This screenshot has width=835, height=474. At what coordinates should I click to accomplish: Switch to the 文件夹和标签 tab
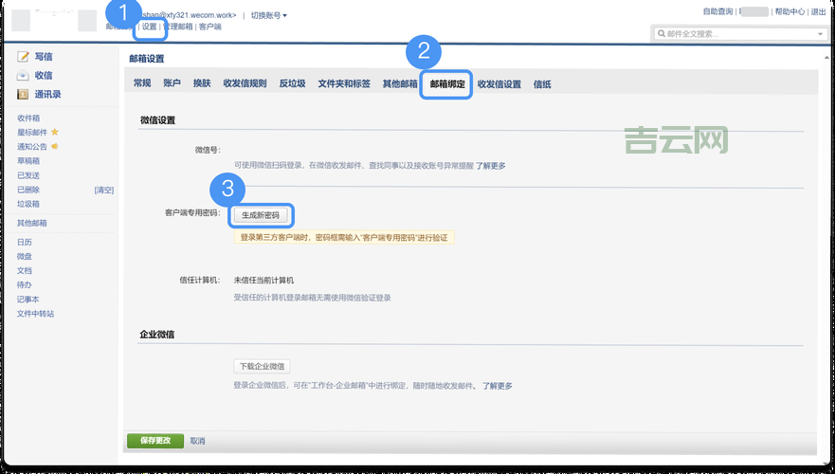(x=344, y=83)
